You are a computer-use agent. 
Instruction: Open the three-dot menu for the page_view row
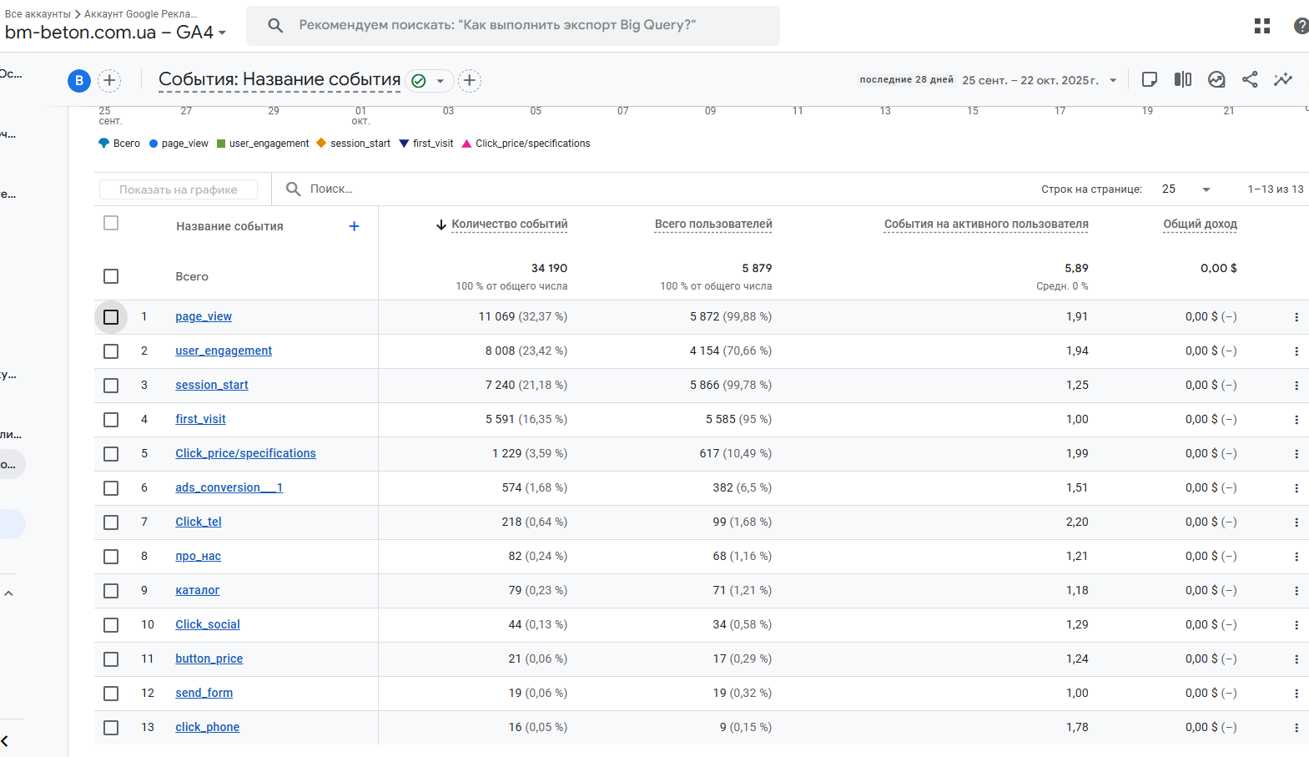click(1296, 317)
